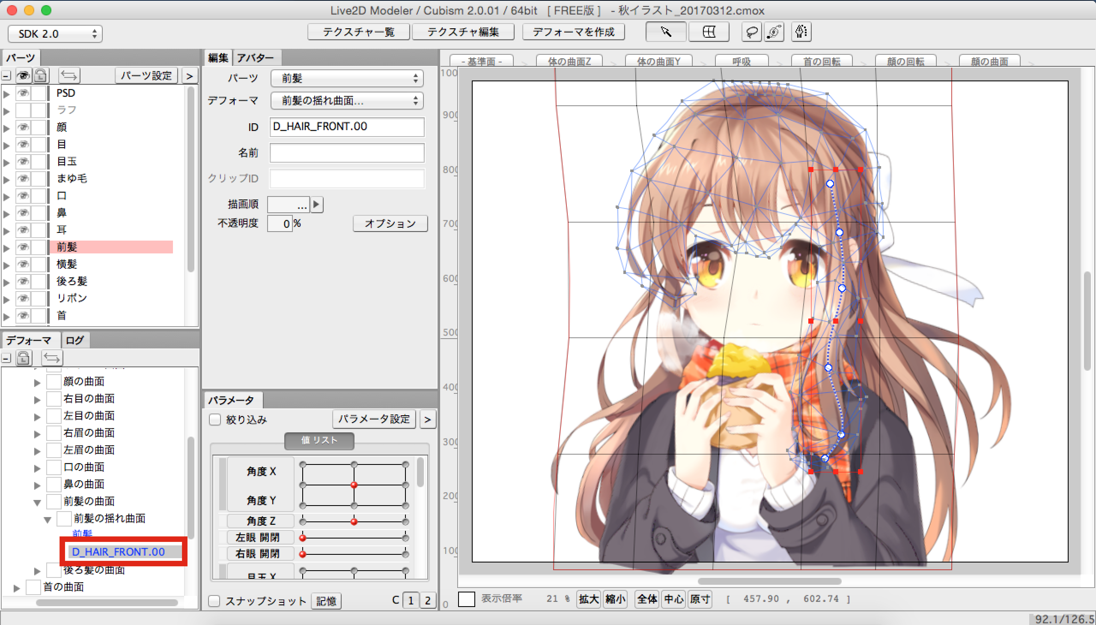Activate the lasso selection tool

(751, 32)
